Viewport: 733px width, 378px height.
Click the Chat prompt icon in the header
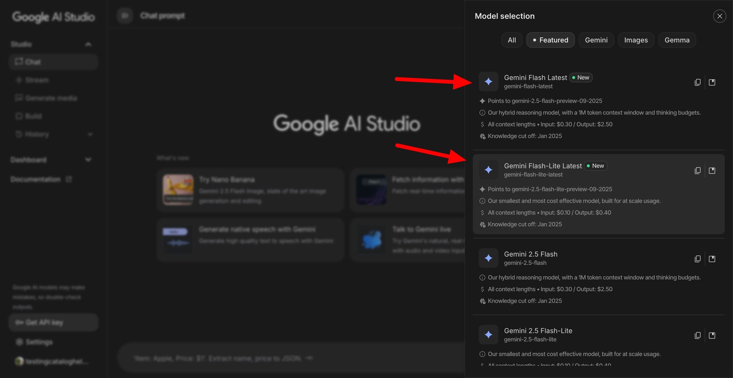click(125, 15)
